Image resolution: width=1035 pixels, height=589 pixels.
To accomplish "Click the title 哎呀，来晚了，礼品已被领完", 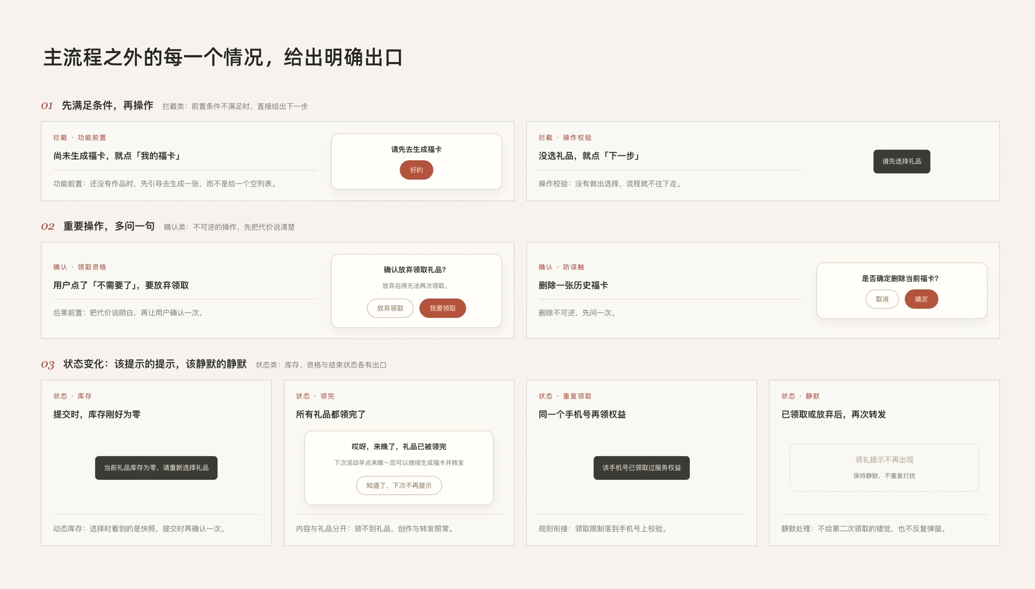I will pos(399,447).
